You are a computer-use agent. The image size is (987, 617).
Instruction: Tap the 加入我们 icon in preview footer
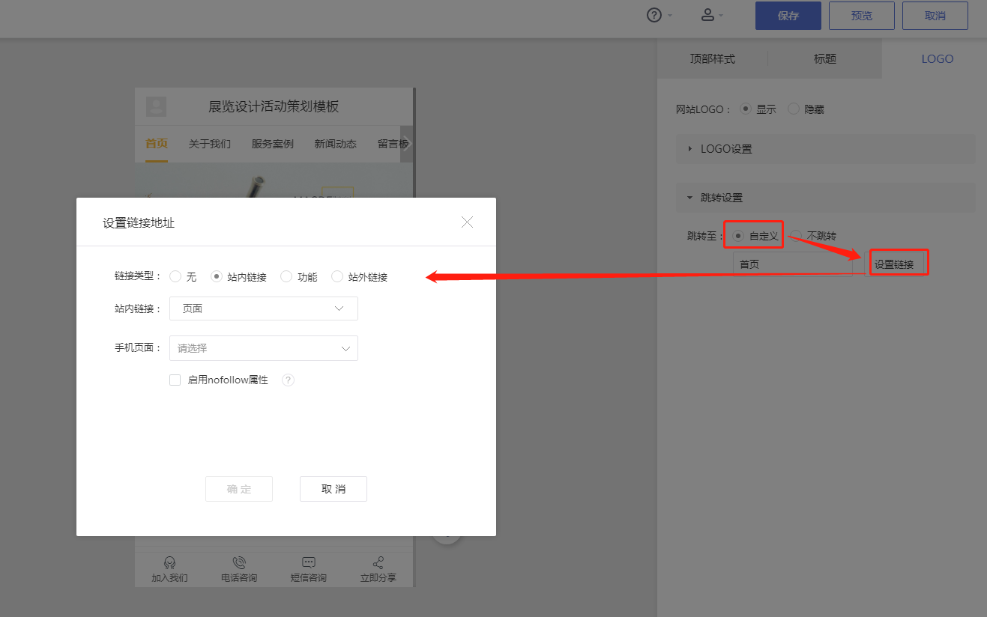coord(169,563)
